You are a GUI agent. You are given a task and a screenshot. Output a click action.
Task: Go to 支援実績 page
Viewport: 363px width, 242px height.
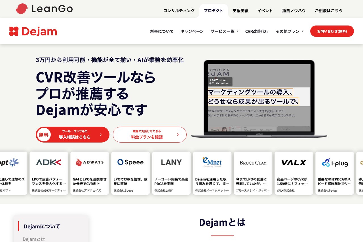[x=240, y=11]
